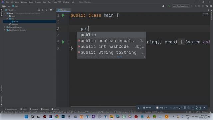Open Google Chrome from the taskbar

click(x=57, y=117)
